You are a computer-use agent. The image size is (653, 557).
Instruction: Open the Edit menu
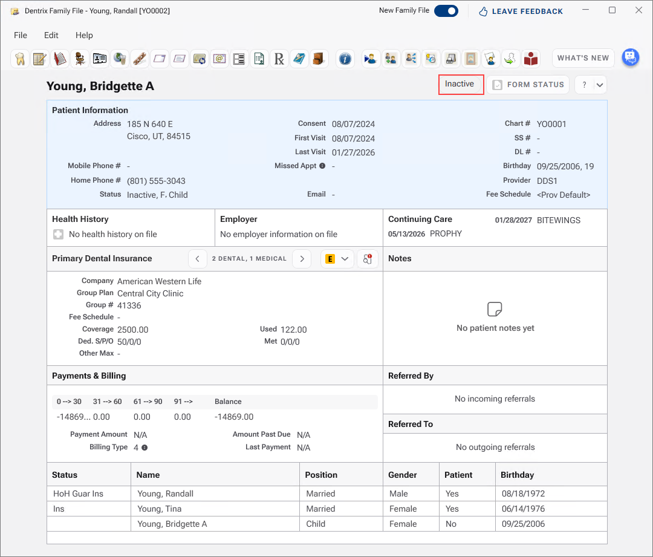[x=51, y=36]
